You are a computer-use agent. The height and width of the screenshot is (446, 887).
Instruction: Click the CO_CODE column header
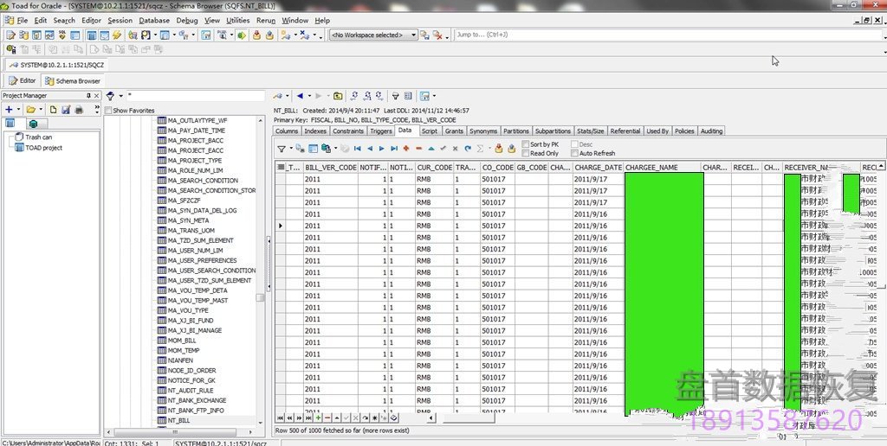[498, 168]
